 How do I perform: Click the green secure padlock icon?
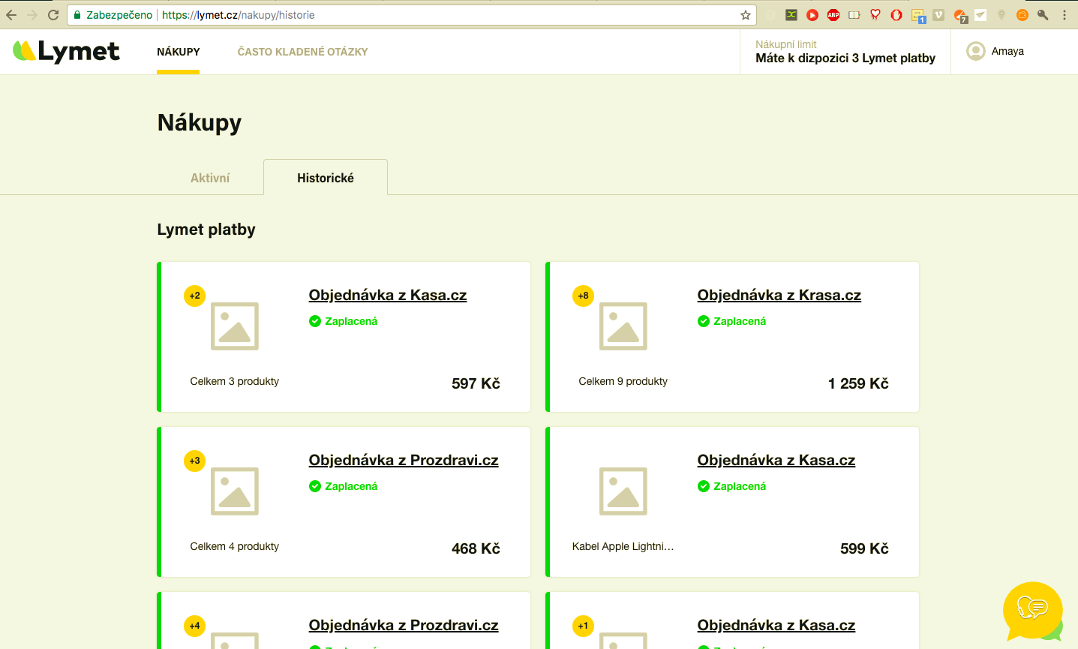point(77,15)
